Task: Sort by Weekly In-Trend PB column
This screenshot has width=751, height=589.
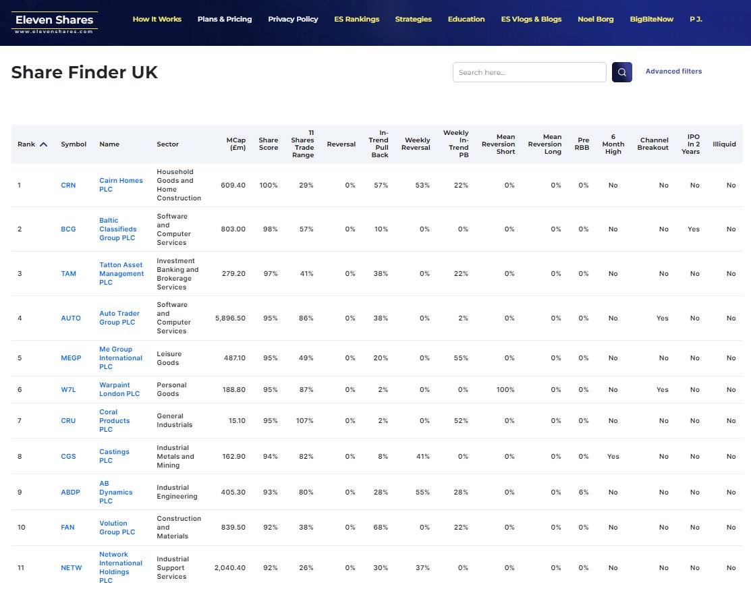Action: 456,144
